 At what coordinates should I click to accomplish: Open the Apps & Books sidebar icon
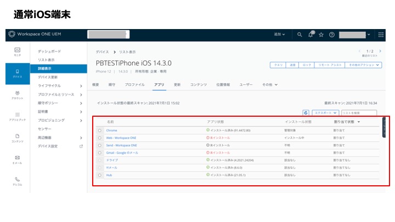click(x=18, y=117)
